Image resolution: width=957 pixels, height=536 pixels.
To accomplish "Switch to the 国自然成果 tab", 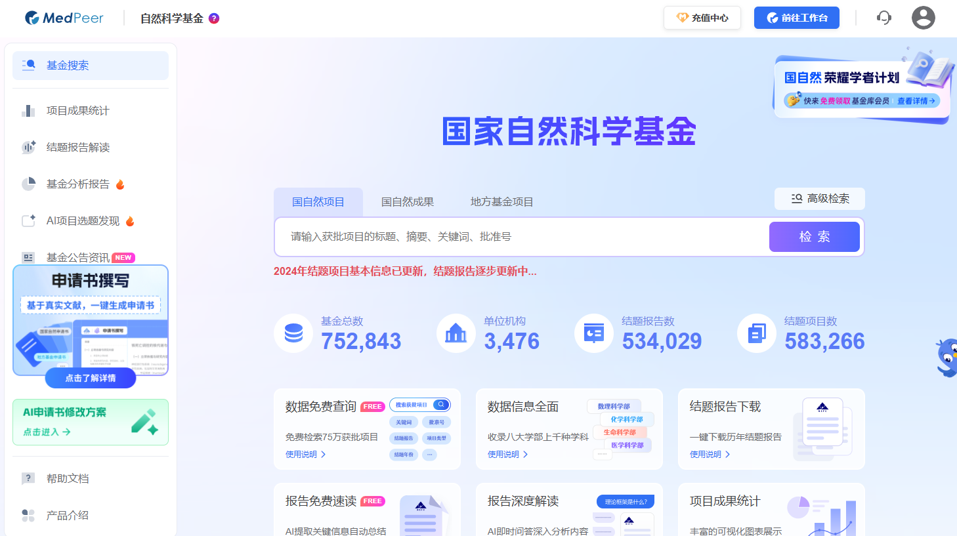I will click(407, 201).
